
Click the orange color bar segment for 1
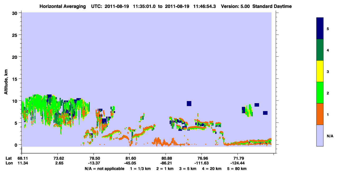pyautogui.click(x=320, y=114)
